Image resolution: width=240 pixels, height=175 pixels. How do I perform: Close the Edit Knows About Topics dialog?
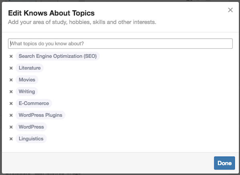(230, 10)
